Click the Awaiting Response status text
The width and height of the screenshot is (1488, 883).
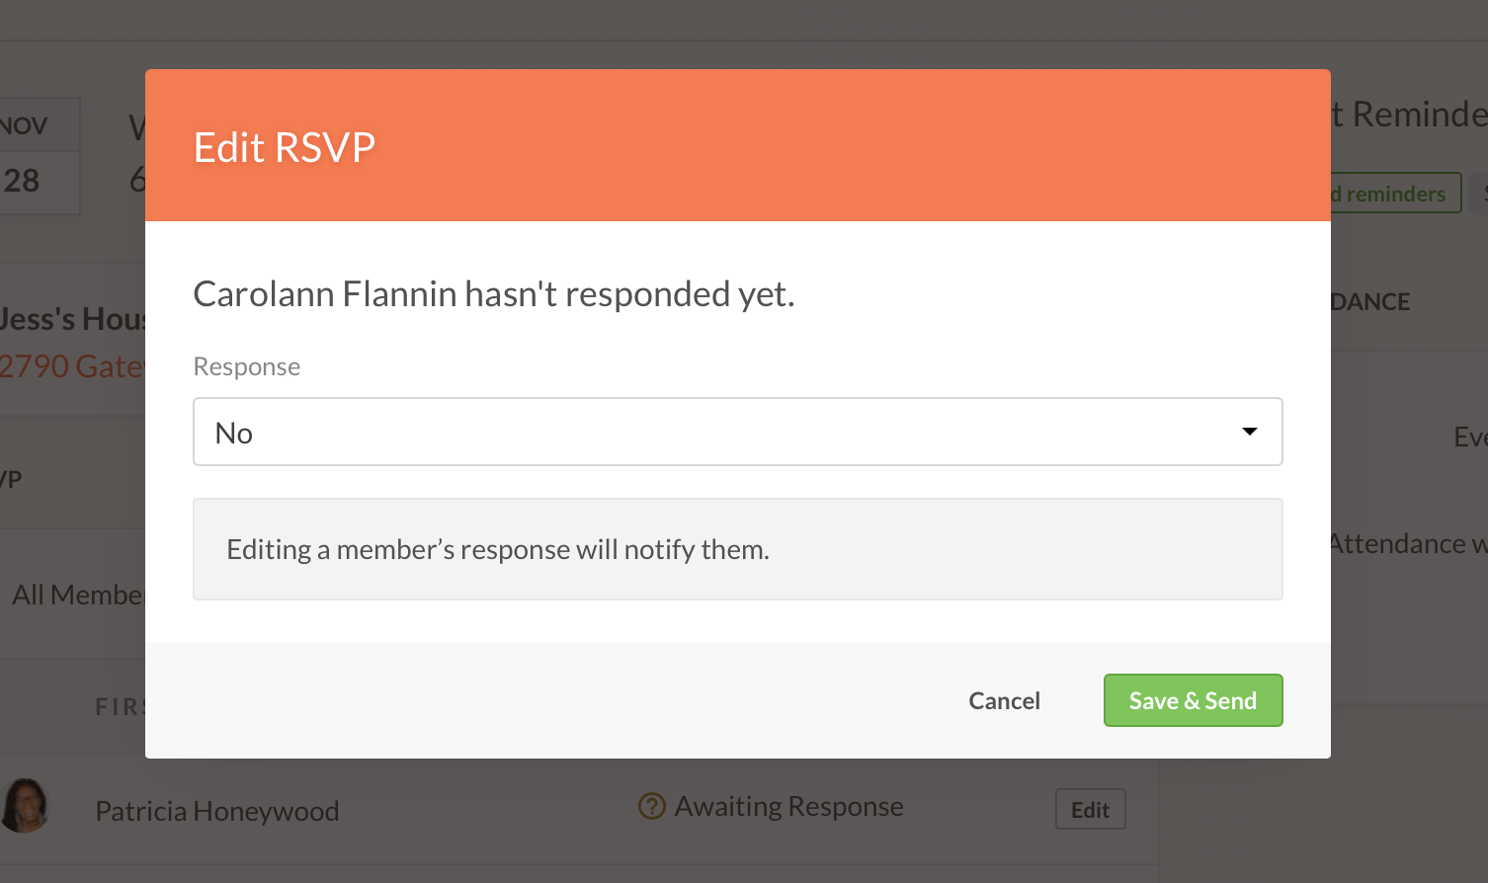pos(788,807)
